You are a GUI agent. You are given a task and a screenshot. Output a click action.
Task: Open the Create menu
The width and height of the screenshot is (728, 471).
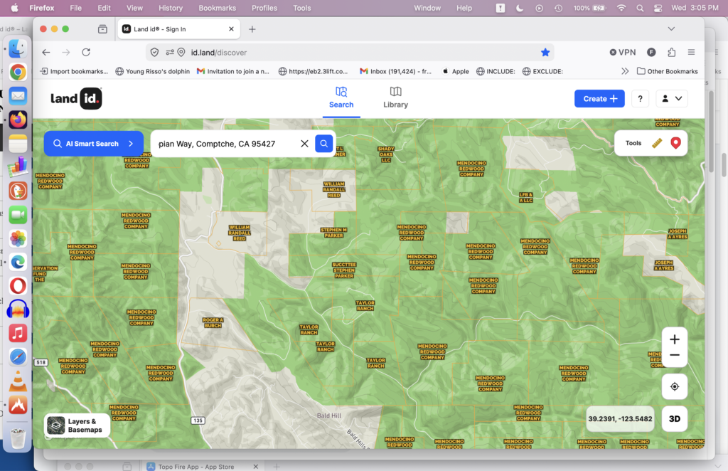click(x=599, y=99)
